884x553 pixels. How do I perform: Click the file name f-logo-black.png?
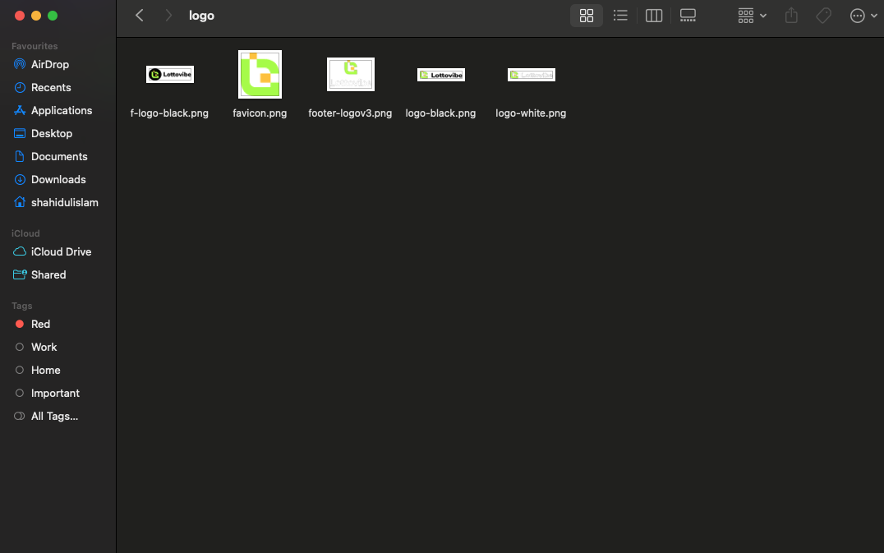click(x=169, y=113)
